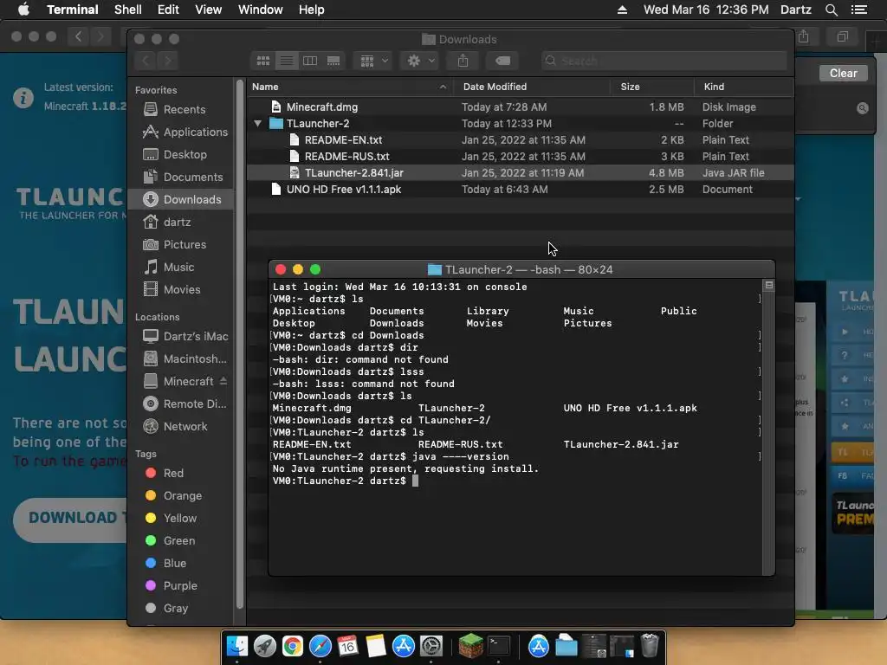Screen dimensions: 887x665
Task: Open the Shell menu
Action: [x=128, y=10]
